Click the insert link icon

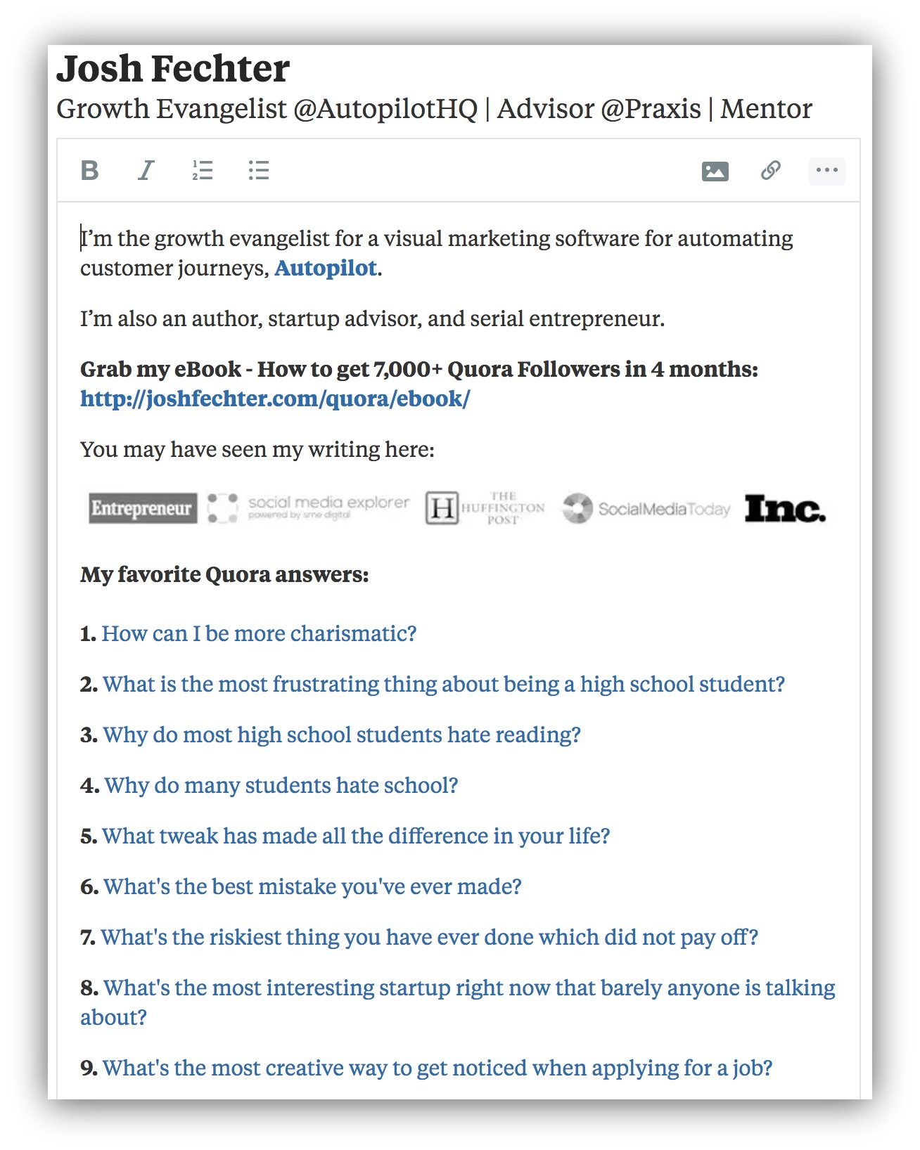pyautogui.click(x=771, y=170)
